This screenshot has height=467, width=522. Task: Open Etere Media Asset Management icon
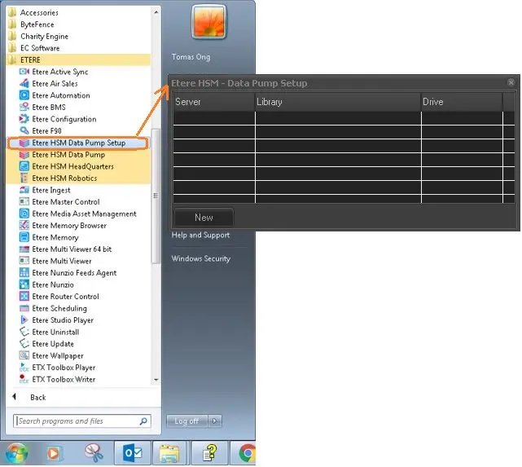[x=24, y=214]
